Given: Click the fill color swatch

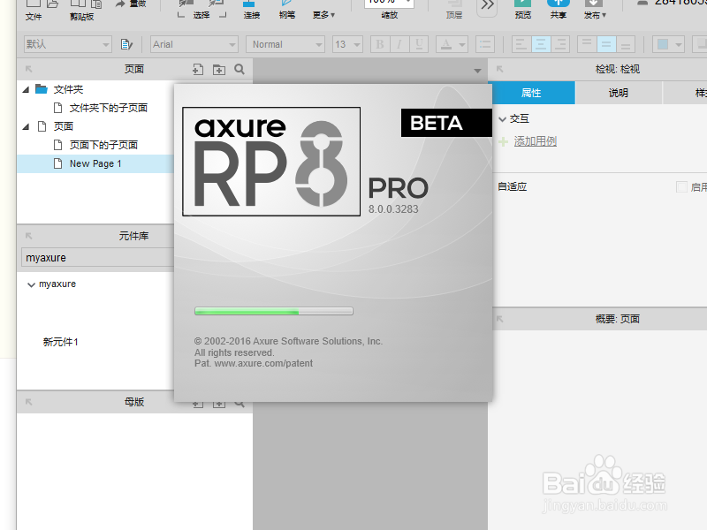Looking at the screenshot, I should pos(663,44).
